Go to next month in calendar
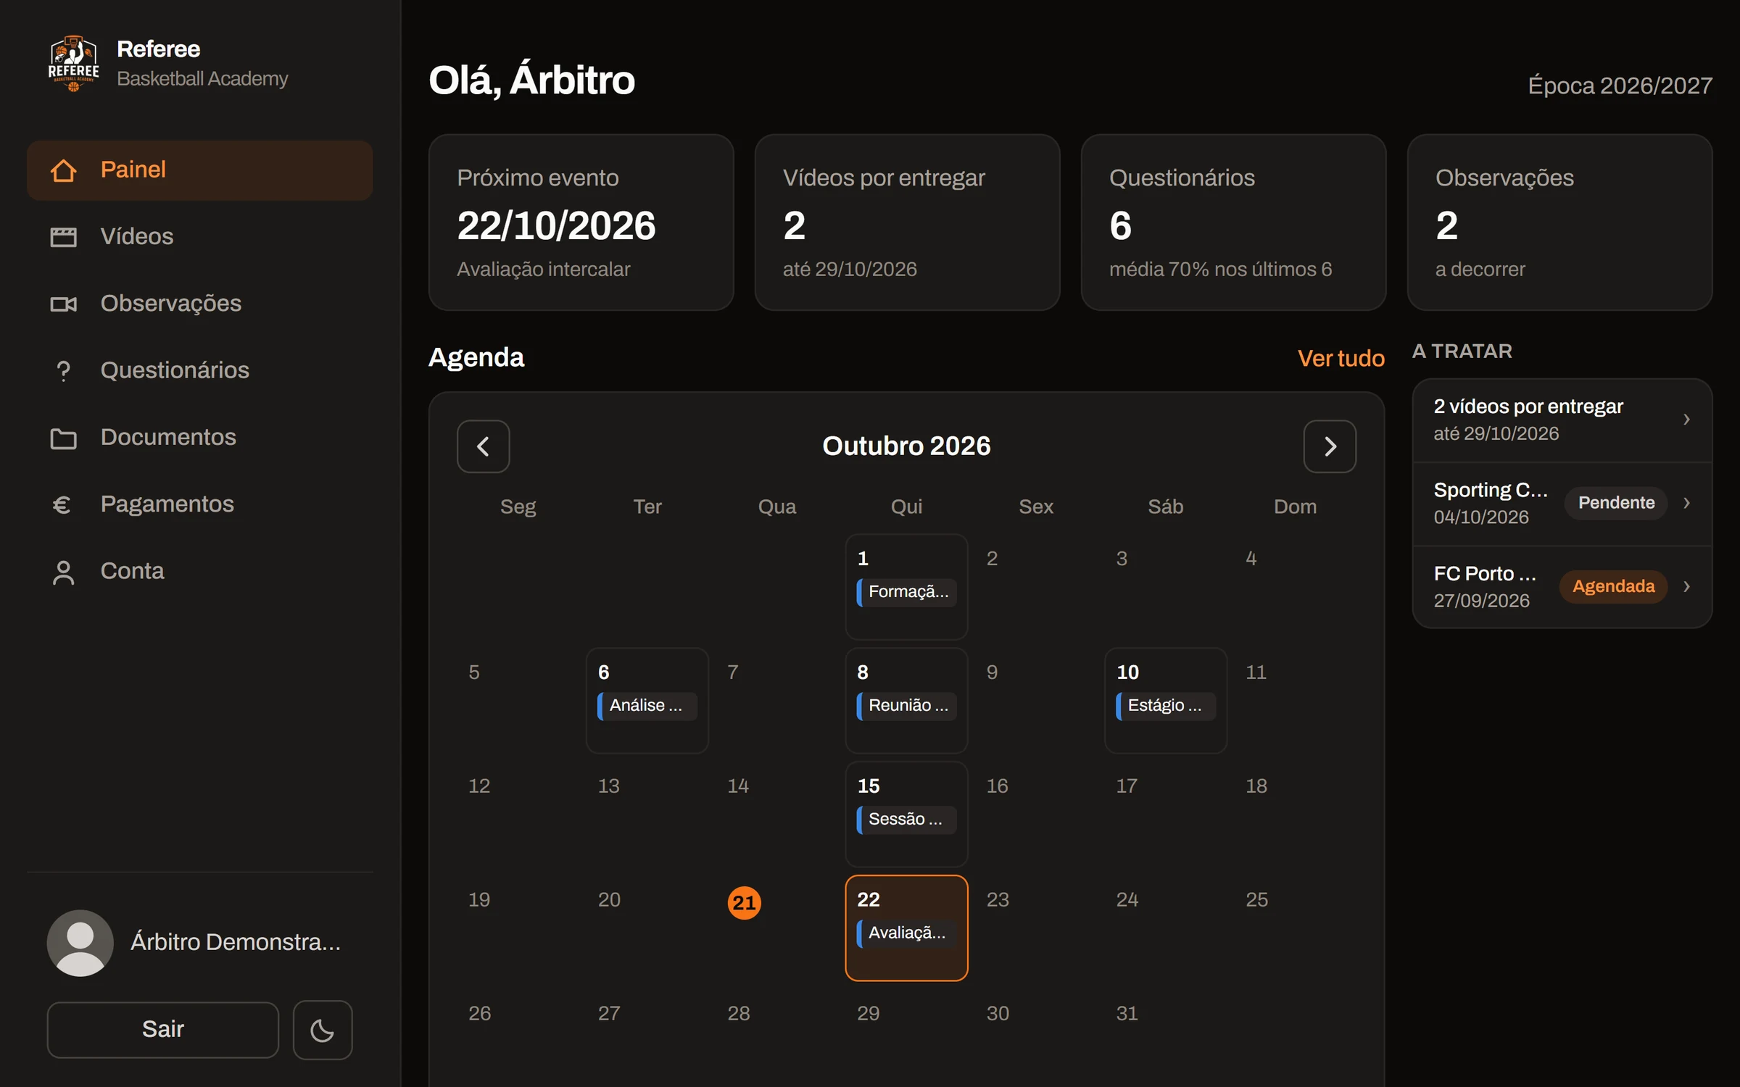The image size is (1740, 1087). click(x=1330, y=446)
